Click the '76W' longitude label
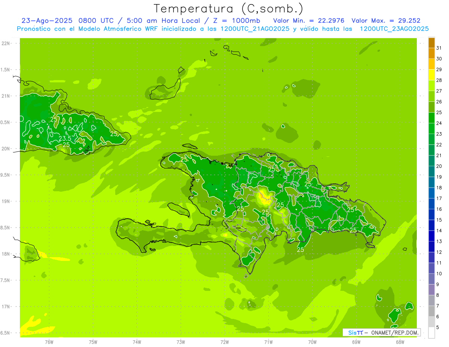 tap(49, 342)
